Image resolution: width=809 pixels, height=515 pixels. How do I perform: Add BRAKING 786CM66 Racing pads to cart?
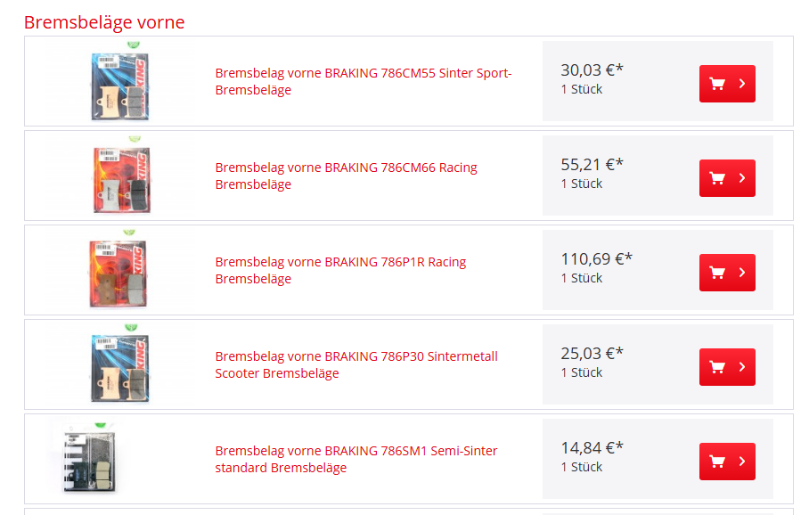pyautogui.click(x=726, y=178)
